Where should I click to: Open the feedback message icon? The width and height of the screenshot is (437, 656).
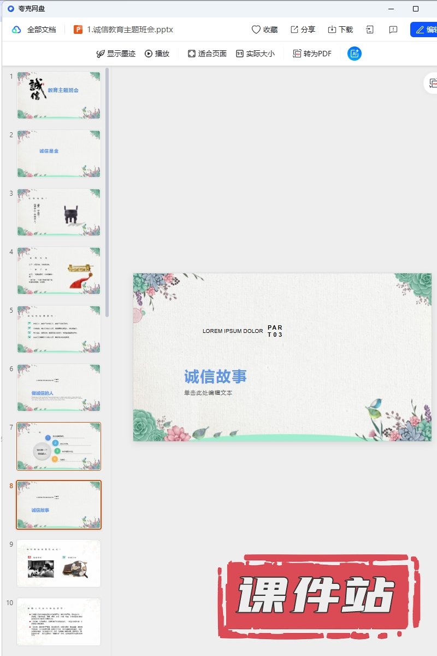point(393,30)
